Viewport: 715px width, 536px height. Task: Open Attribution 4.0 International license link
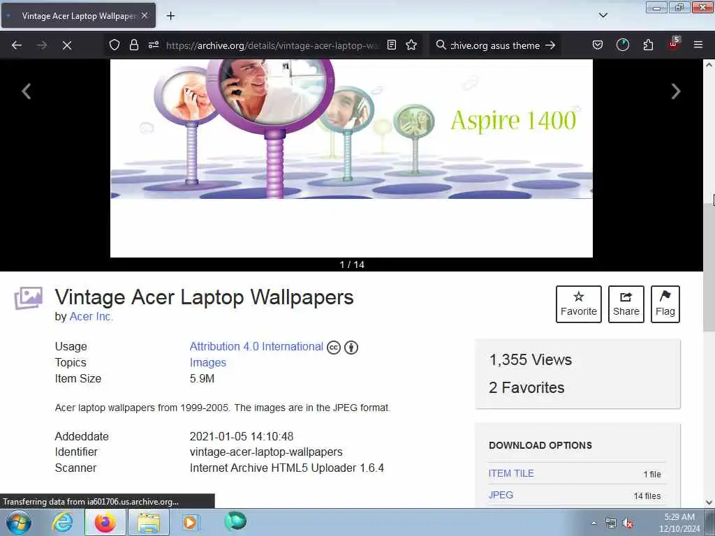coord(256,346)
